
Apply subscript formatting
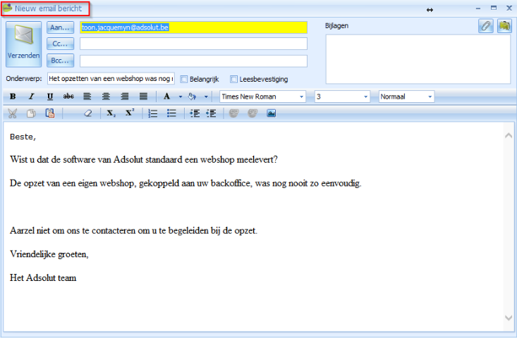pyautogui.click(x=111, y=113)
